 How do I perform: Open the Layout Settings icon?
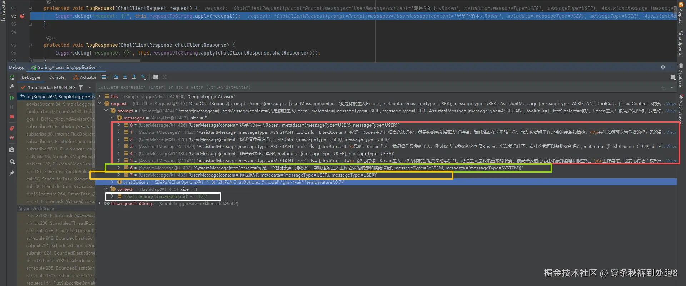[x=673, y=77]
